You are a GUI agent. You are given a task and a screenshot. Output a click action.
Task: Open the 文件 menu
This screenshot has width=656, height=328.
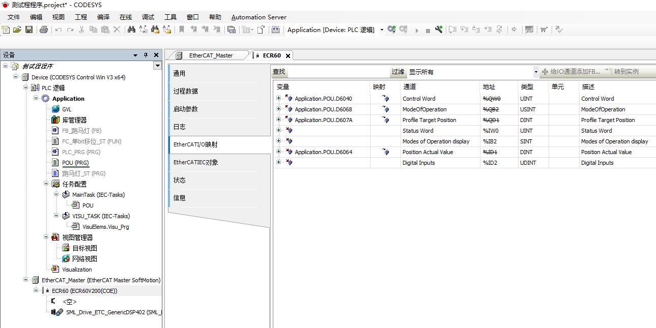tap(14, 17)
